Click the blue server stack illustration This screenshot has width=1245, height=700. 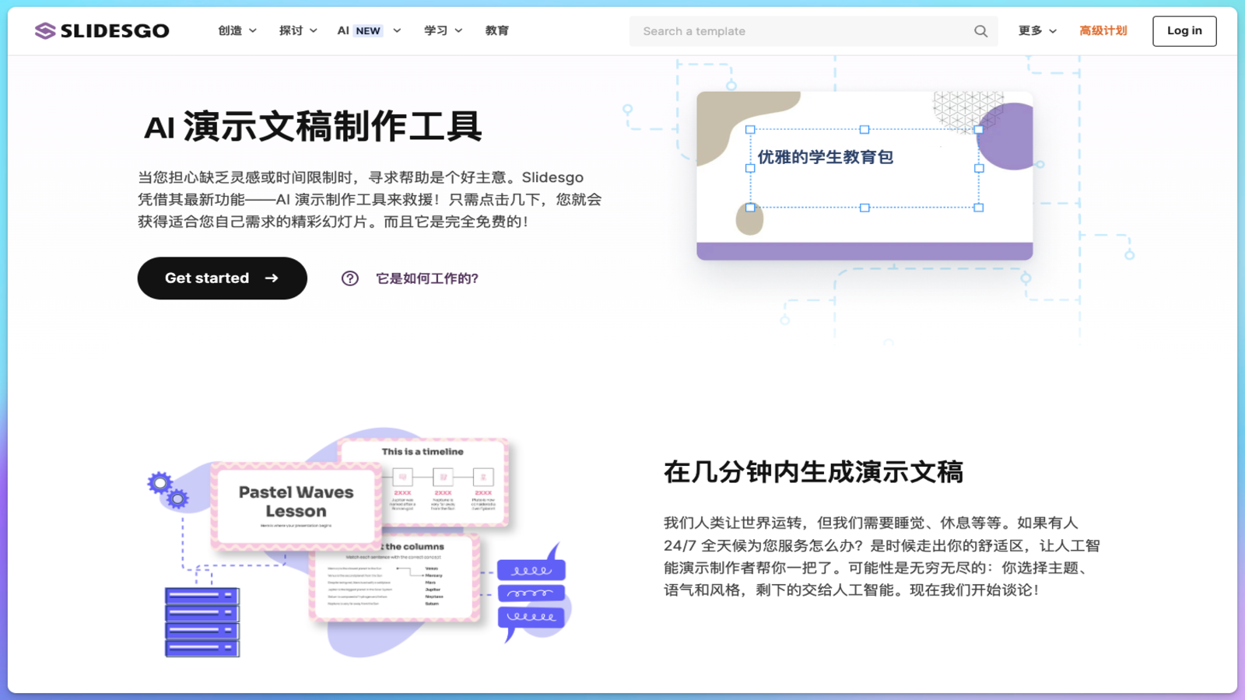[x=202, y=622]
